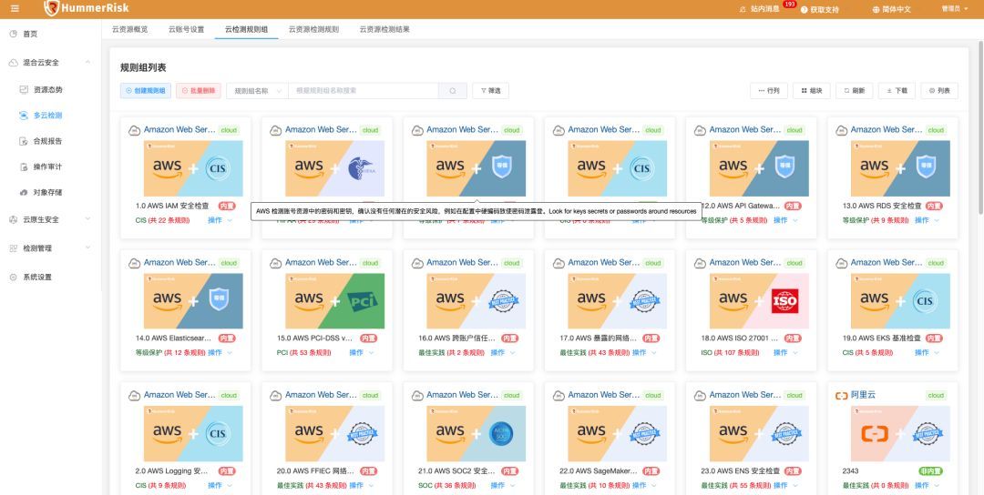
Task: Click the 非内置 tag on the 2343 card
Action: tap(930, 471)
